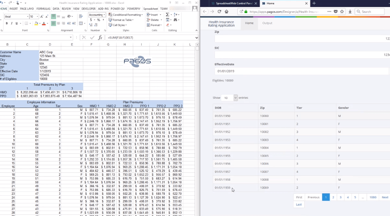Switch to the Output tab in web app
Image resolution: width=390 pixels, height=216 pixels.
267,23
